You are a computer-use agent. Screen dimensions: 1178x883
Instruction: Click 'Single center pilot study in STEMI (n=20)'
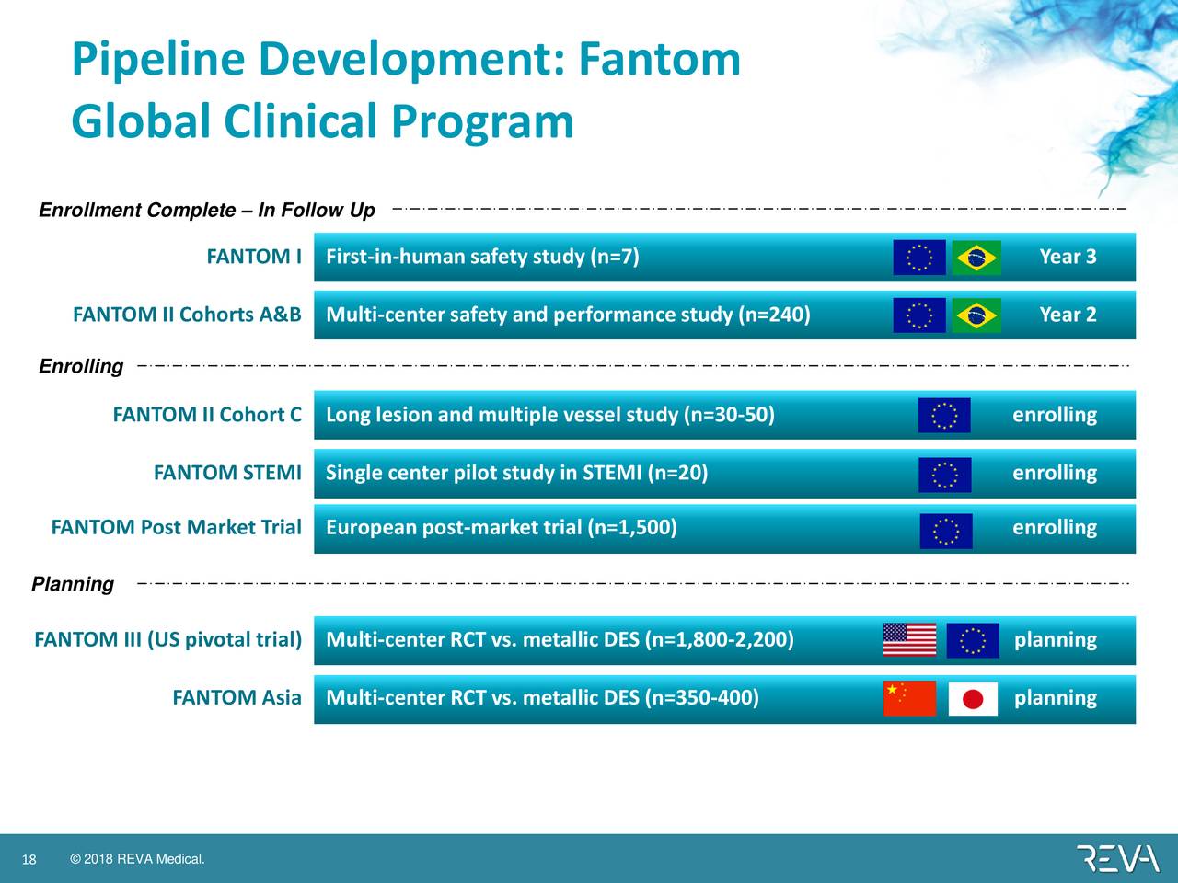(517, 474)
